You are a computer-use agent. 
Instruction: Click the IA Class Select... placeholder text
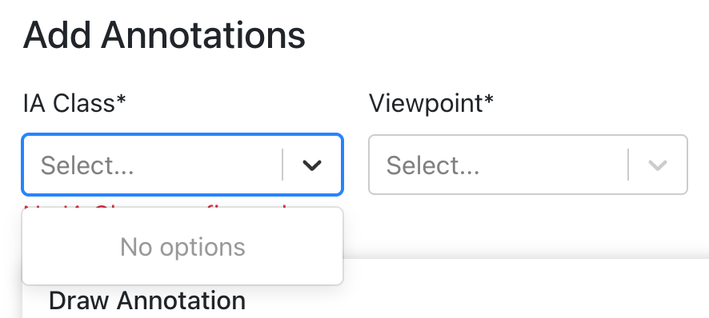coord(87,165)
